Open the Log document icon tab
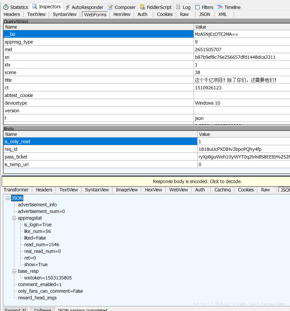The width and height of the screenshot is (290, 311). pos(178,7)
